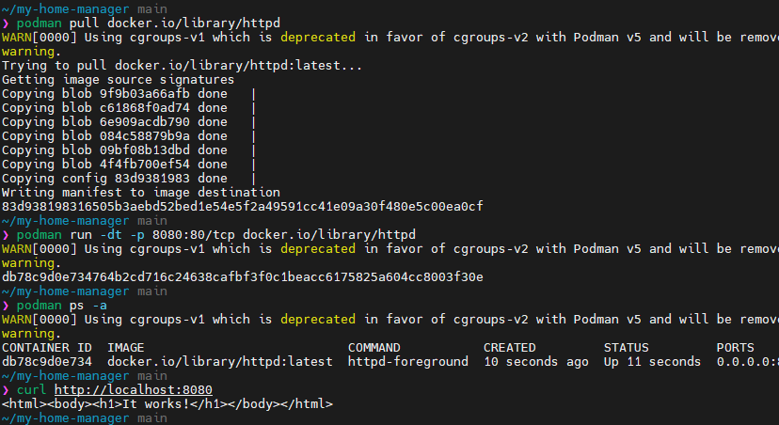Click the 'podman ps -a' command
779x425 pixels.
coord(61,305)
